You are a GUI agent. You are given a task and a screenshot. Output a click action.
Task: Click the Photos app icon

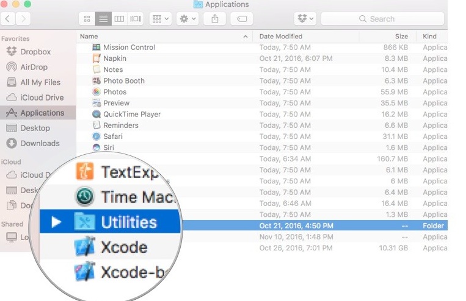click(96, 92)
